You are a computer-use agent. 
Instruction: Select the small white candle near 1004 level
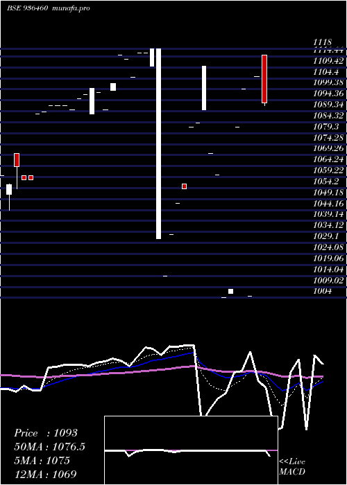[x=231, y=292]
